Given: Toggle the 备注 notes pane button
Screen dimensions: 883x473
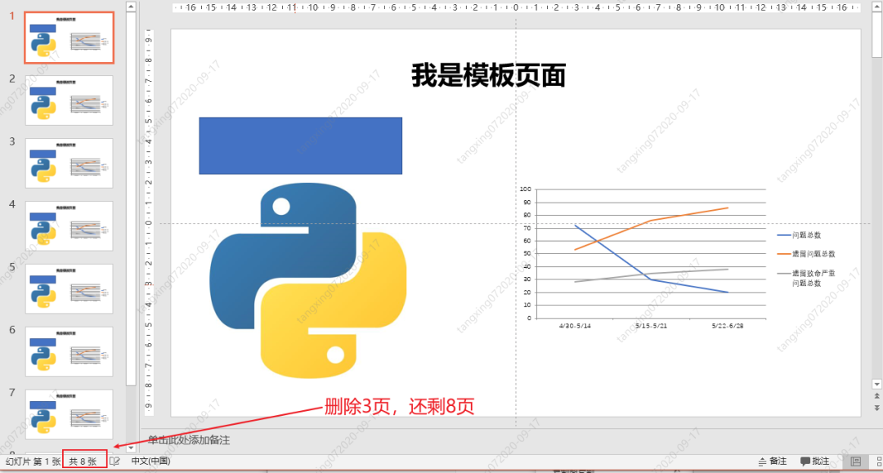Looking at the screenshot, I should [773, 462].
